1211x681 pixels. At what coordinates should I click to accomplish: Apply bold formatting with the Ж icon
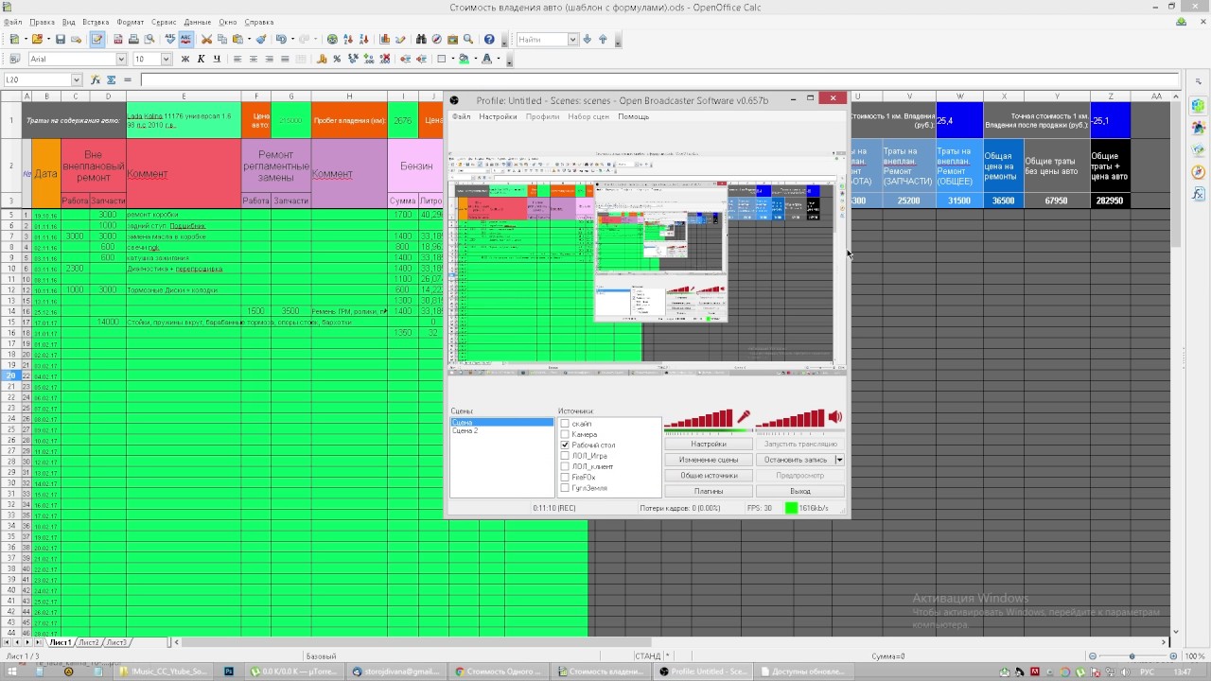(x=185, y=59)
